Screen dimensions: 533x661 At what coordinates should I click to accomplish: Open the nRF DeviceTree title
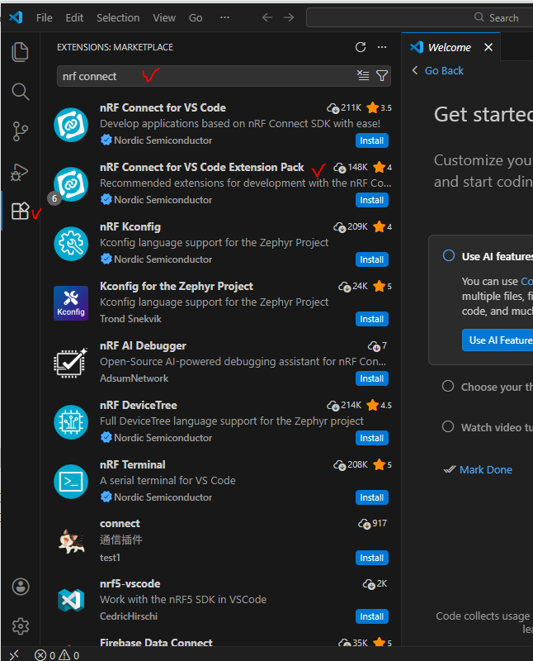pyautogui.click(x=138, y=405)
